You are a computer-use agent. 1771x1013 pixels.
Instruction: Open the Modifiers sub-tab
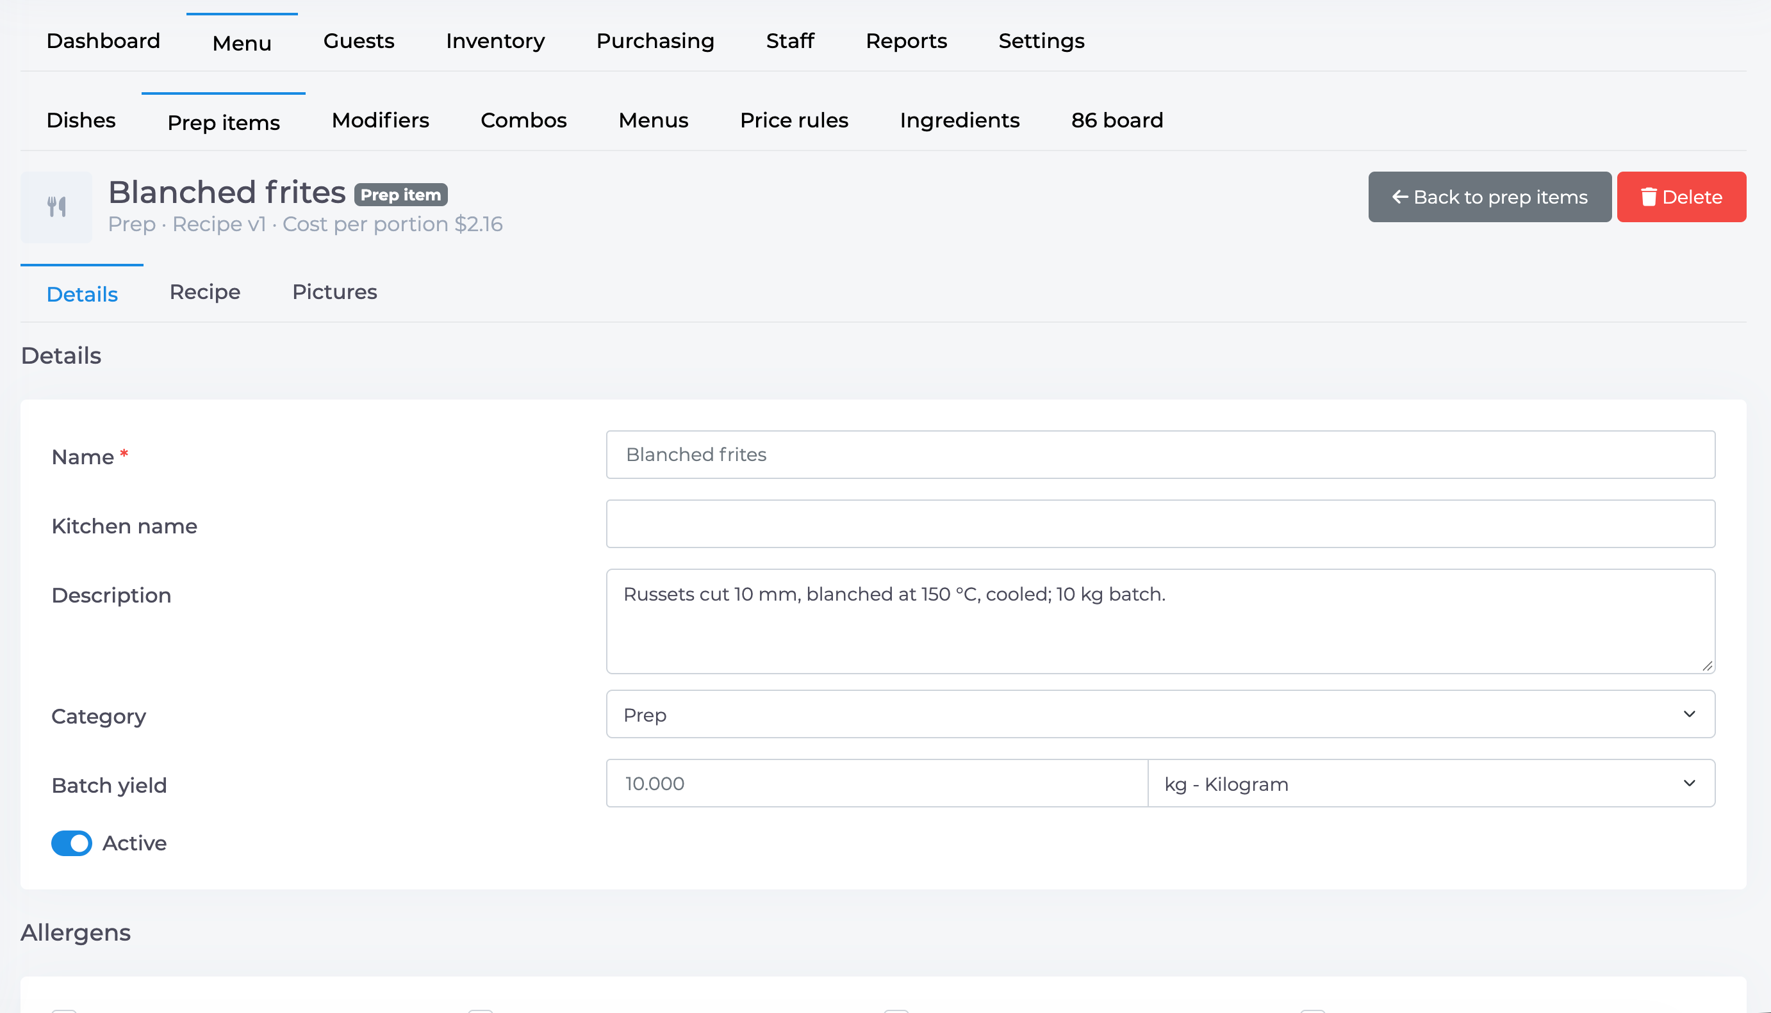pyautogui.click(x=380, y=120)
